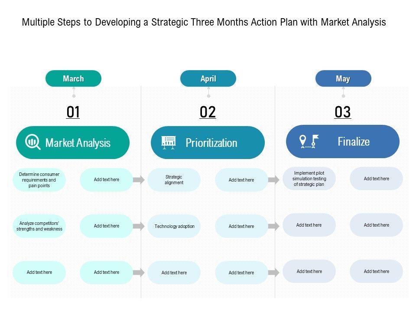Viewport: 416px width, 312px height.
Task: Select the March month tab
Action: coord(73,79)
